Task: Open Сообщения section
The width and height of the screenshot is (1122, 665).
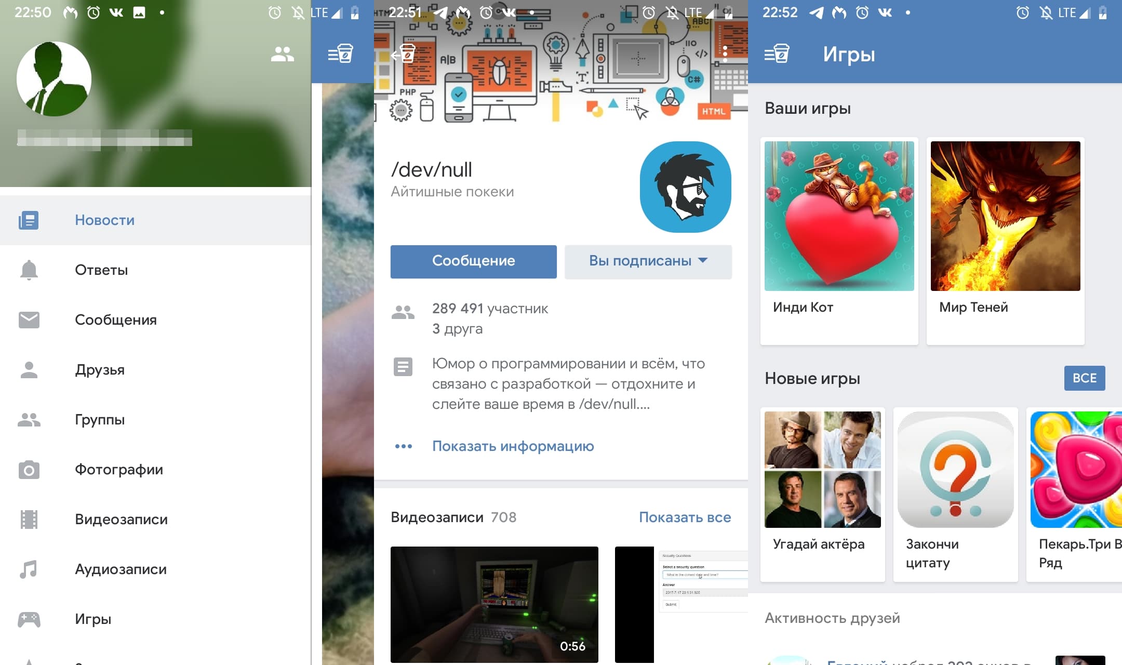Action: click(x=116, y=320)
